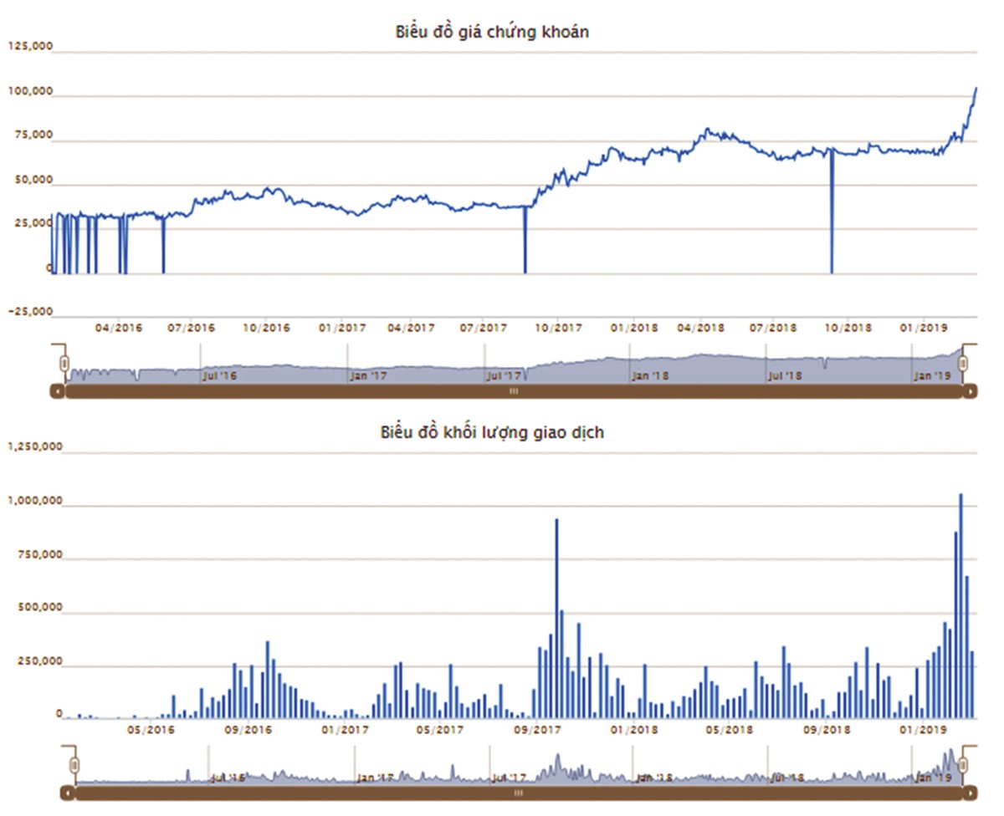Click the volume navigator left range handle
1004x816 pixels.
click(x=74, y=765)
